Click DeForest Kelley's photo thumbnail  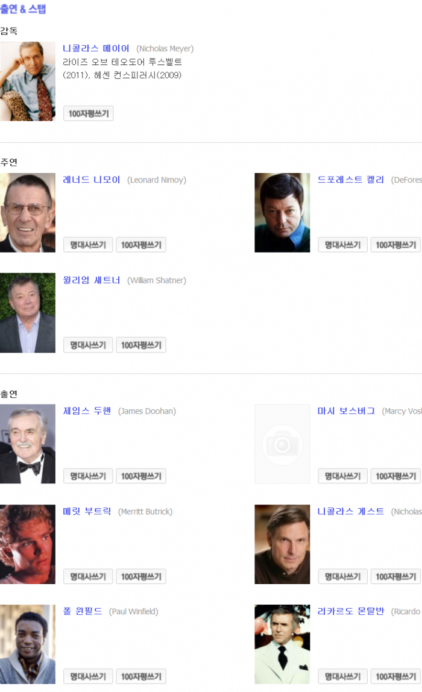coord(282,213)
